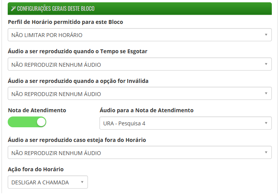Click the Nota de Atendimento label
278x194 pixels.
pyautogui.click(x=37, y=110)
